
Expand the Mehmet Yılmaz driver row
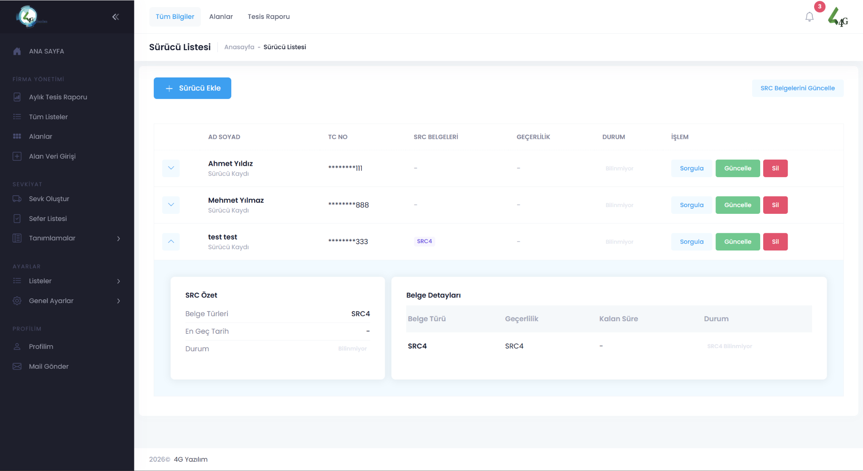coord(171,205)
